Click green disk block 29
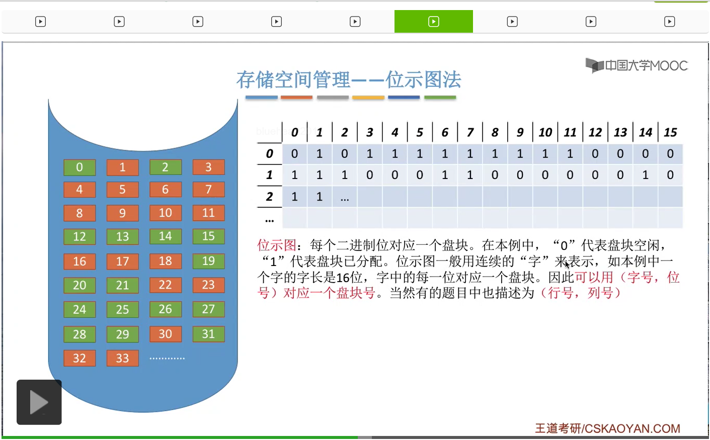The width and height of the screenshot is (710, 440). pos(122,334)
